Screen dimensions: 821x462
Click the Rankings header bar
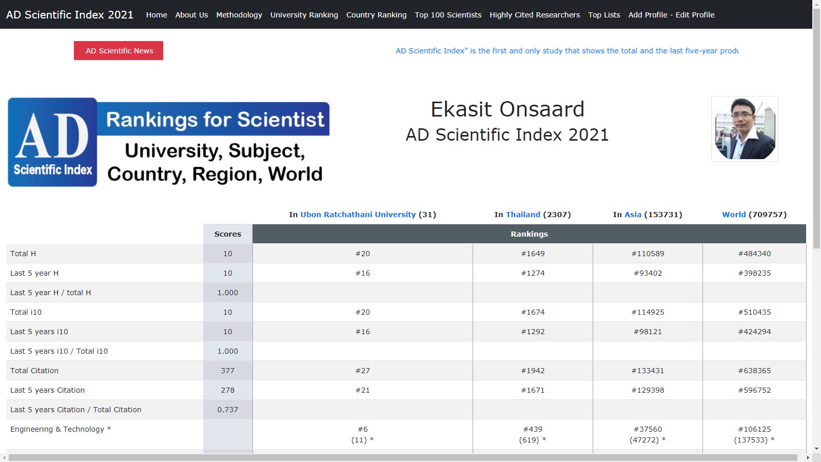(x=529, y=234)
